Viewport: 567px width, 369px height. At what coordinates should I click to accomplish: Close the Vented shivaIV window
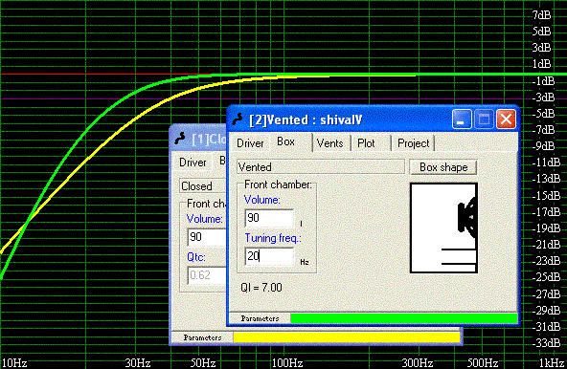pyautogui.click(x=506, y=119)
